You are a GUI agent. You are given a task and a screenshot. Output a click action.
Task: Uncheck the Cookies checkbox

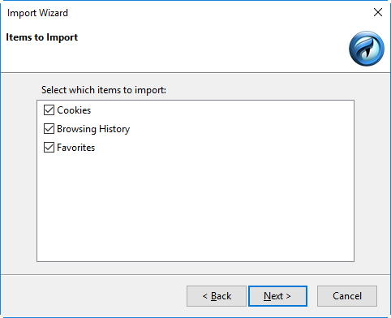[49, 110]
